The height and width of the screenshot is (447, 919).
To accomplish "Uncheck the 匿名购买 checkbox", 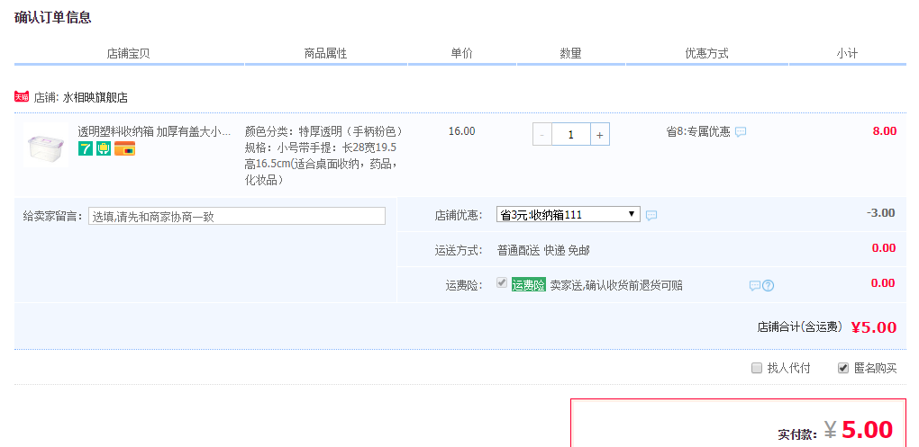I will (x=843, y=368).
